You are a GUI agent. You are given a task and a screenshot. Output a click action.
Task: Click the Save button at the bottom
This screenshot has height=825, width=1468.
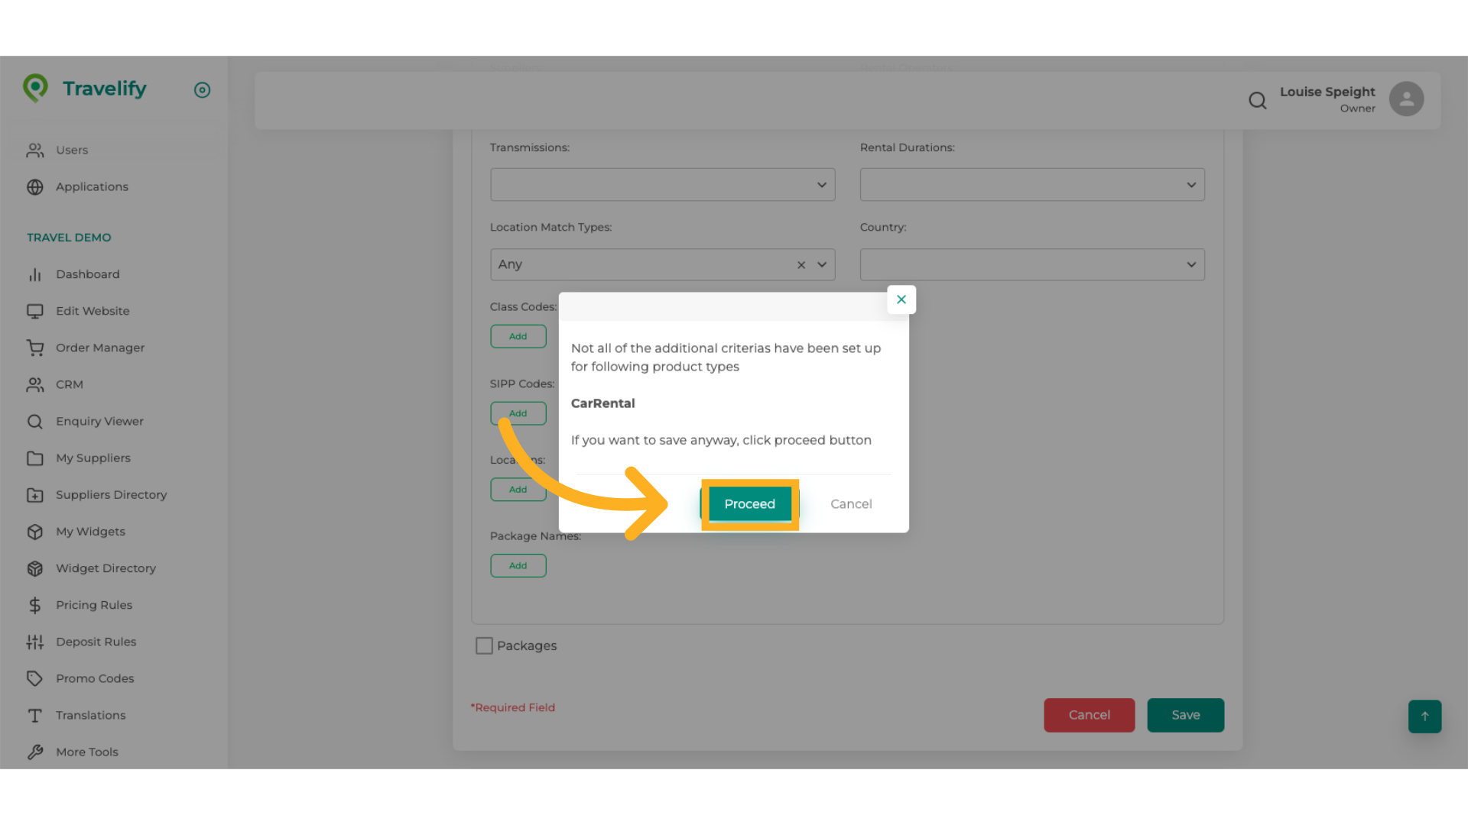pos(1185,715)
